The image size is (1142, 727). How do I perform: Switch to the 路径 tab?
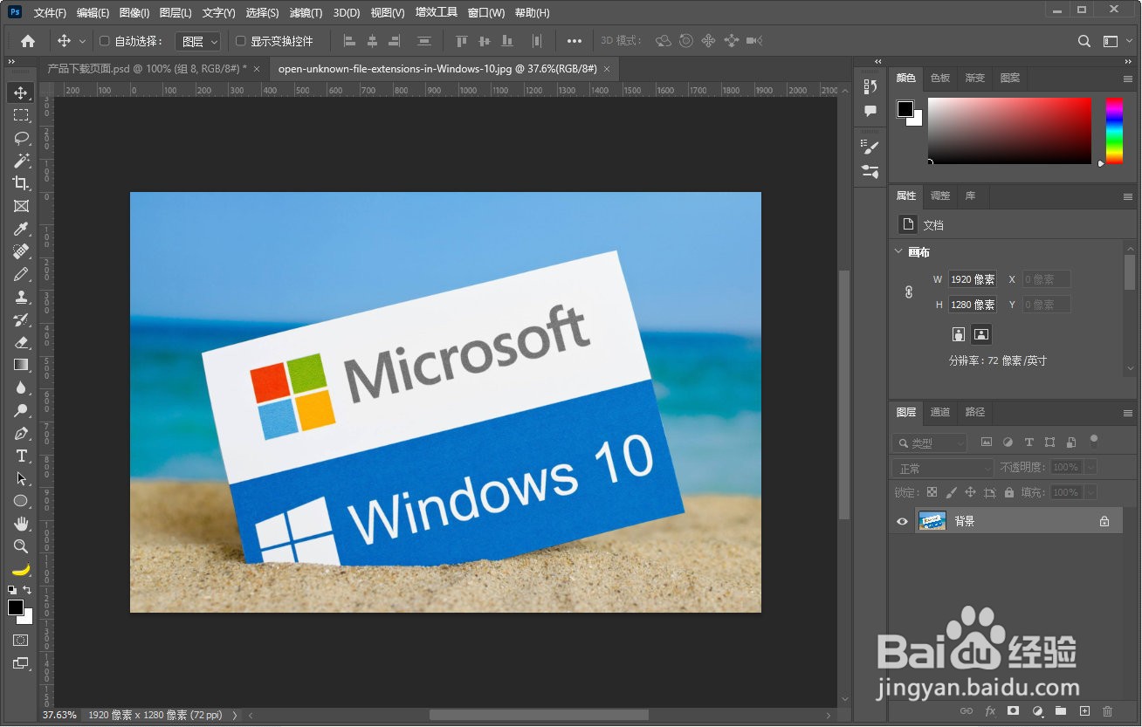[x=975, y=412]
